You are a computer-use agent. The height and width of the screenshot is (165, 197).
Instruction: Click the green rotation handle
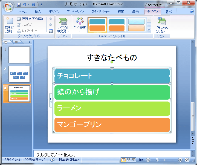(112, 62)
